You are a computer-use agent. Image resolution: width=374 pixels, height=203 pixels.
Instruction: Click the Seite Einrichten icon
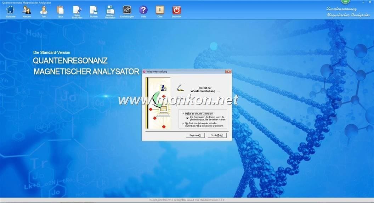[x=77, y=10]
